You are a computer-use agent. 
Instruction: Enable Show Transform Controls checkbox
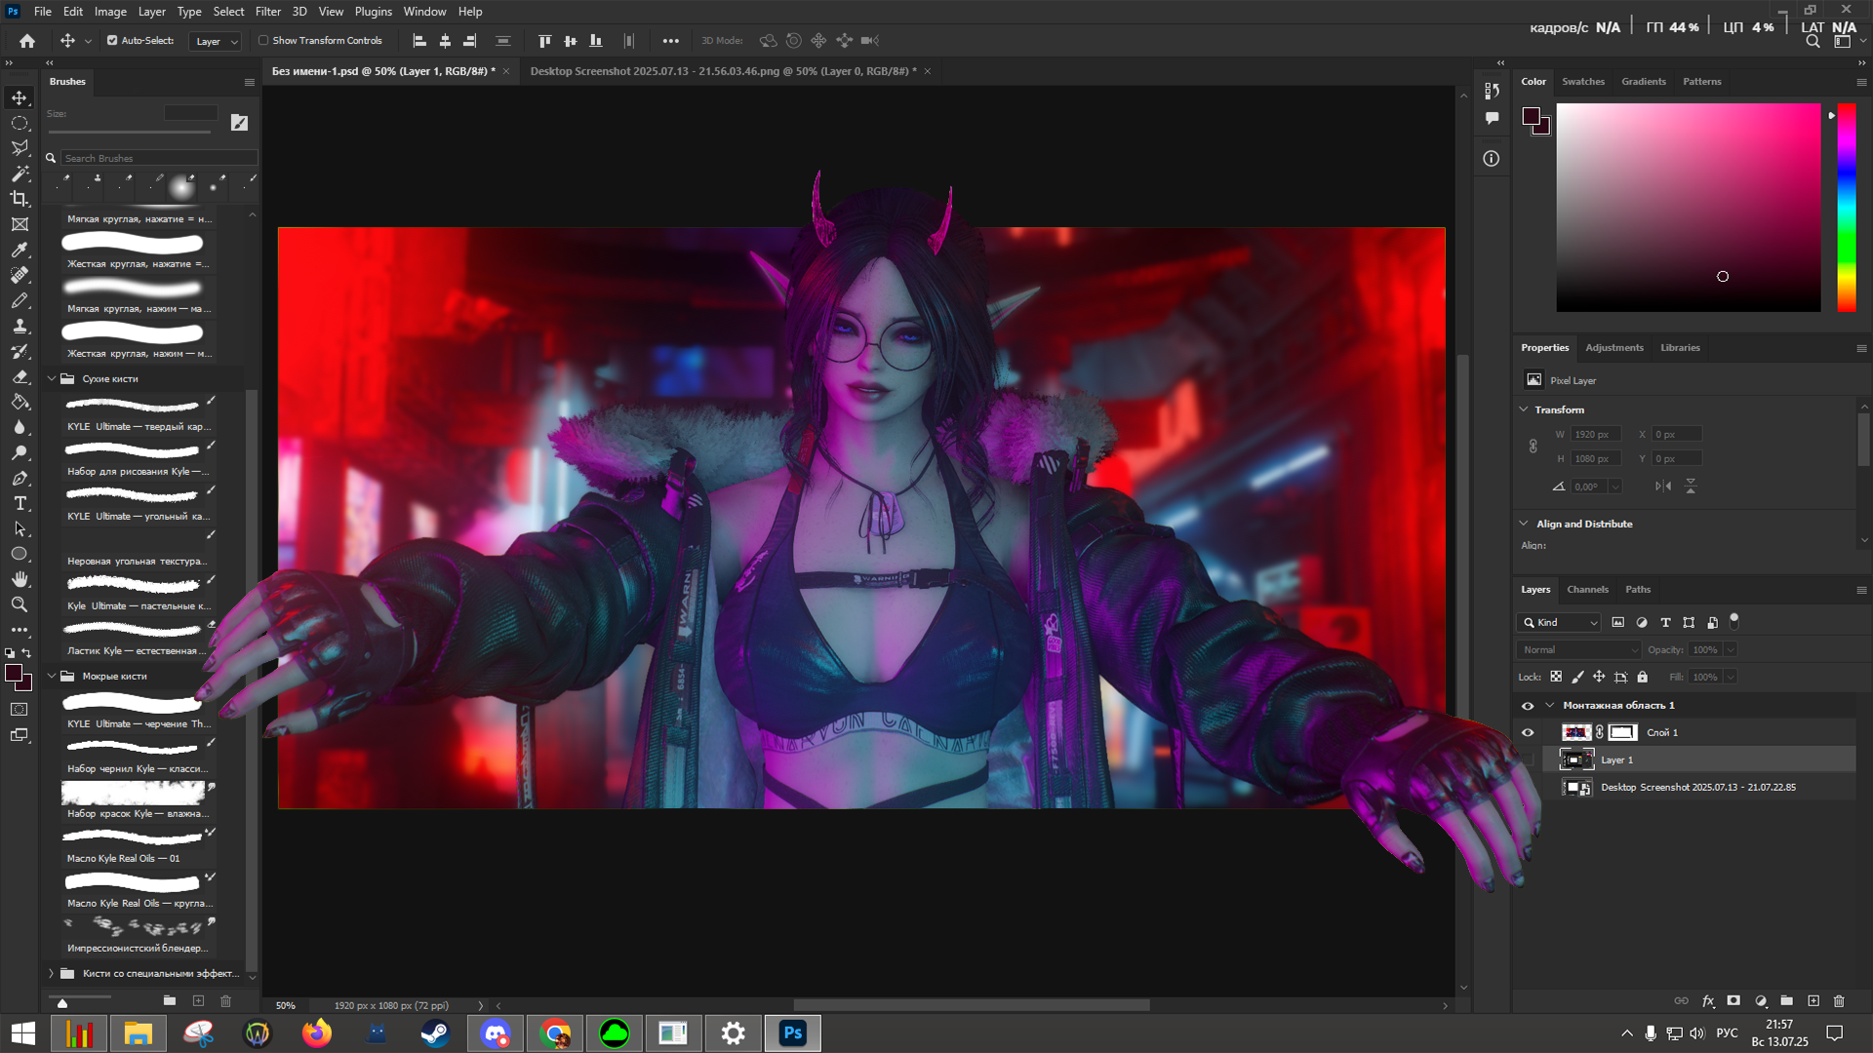pos(263,41)
